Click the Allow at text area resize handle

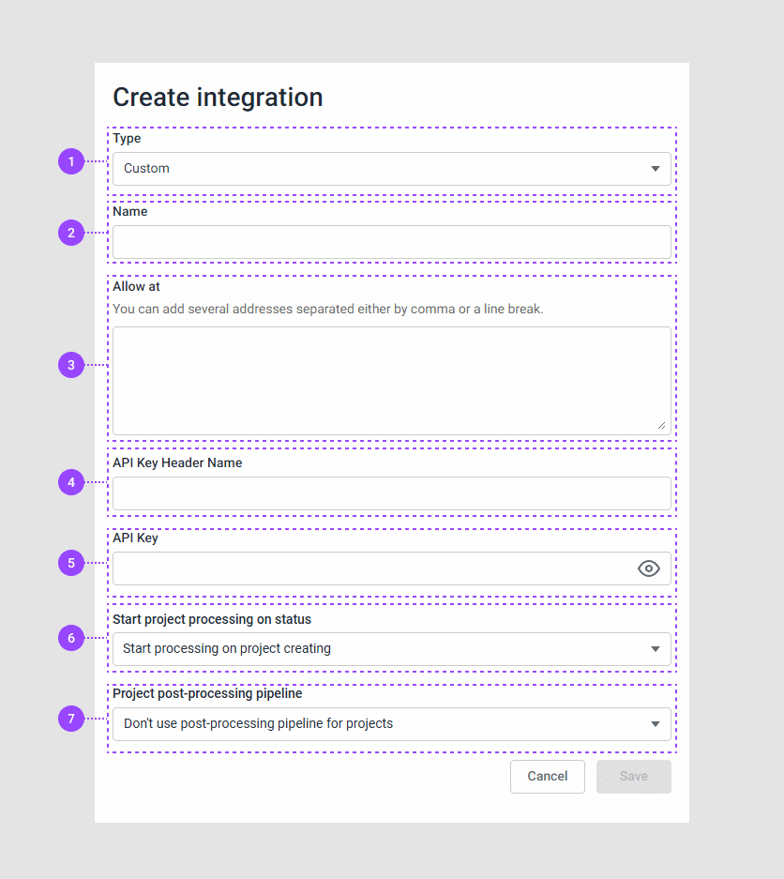coord(661,426)
